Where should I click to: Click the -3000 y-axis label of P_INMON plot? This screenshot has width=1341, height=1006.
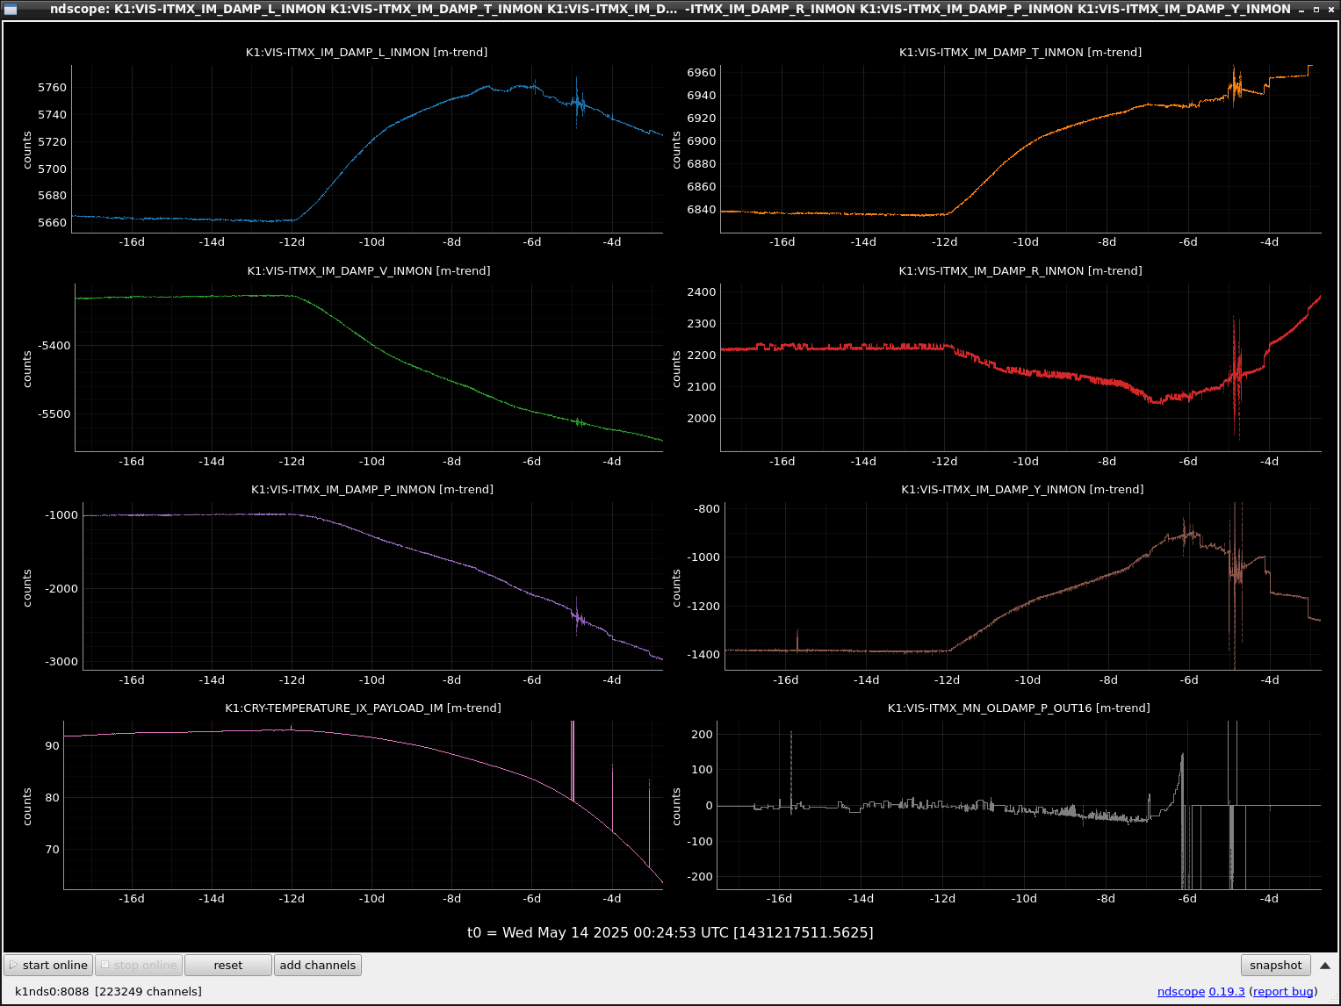click(61, 661)
